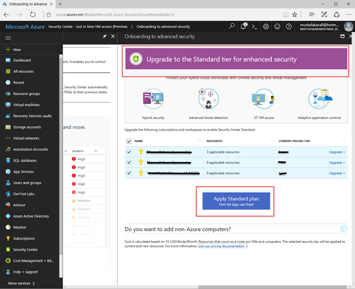
Task: Uncheck the third subscription row checkbox
Action: coord(129,173)
